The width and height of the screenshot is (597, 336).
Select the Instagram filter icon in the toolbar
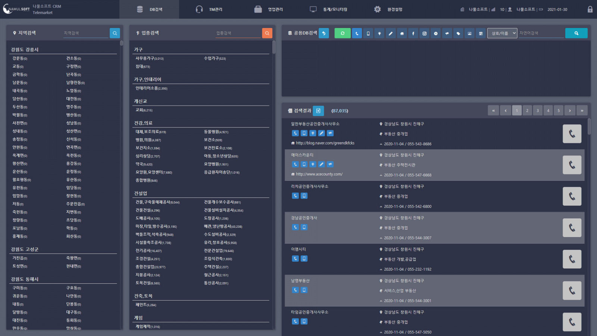(x=424, y=33)
